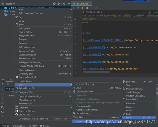Viewport: 158px width, 127px height.
Task: Click the Italic formatting icon
Action: pos(82,8)
